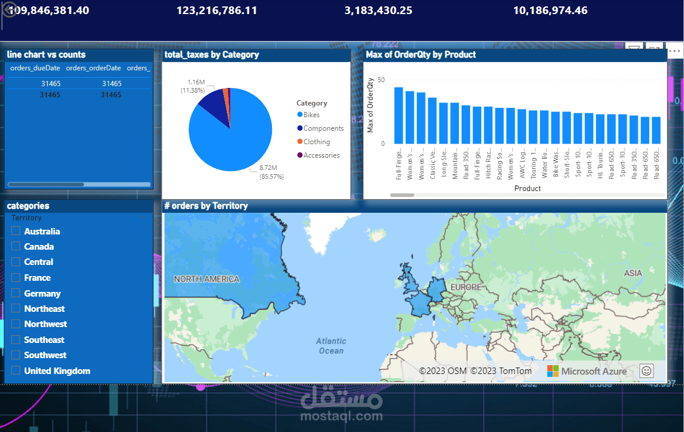
Task: Click the back navigation arrow at top left
Action: point(9,9)
